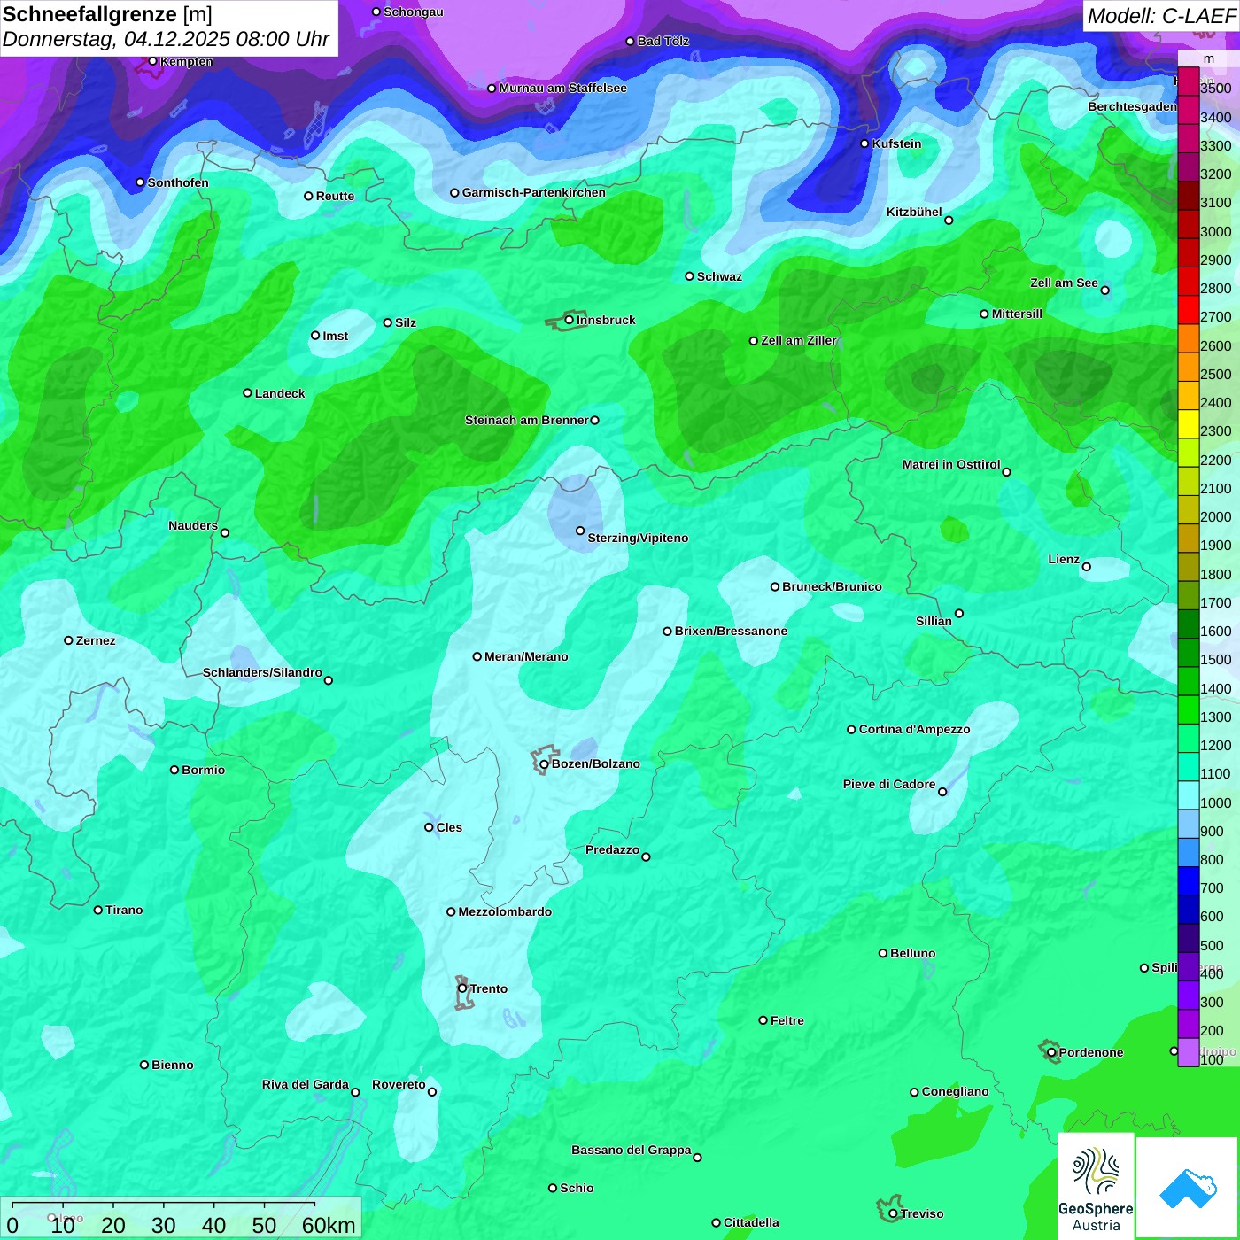
Task: Click the Steinach am Brenner label
Action: click(x=526, y=420)
